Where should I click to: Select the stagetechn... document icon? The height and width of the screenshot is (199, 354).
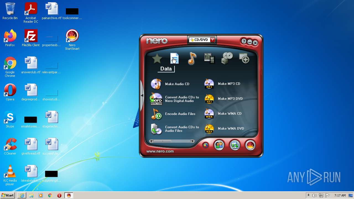click(51, 119)
